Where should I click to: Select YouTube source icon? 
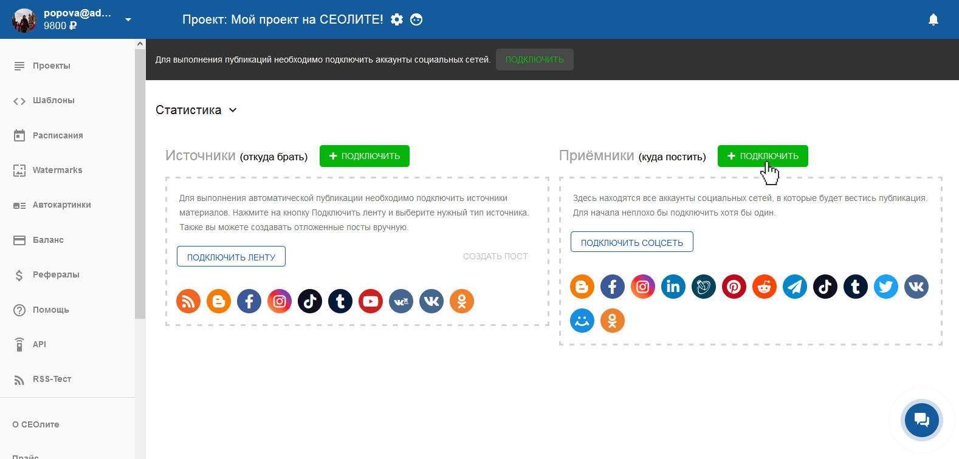371,301
